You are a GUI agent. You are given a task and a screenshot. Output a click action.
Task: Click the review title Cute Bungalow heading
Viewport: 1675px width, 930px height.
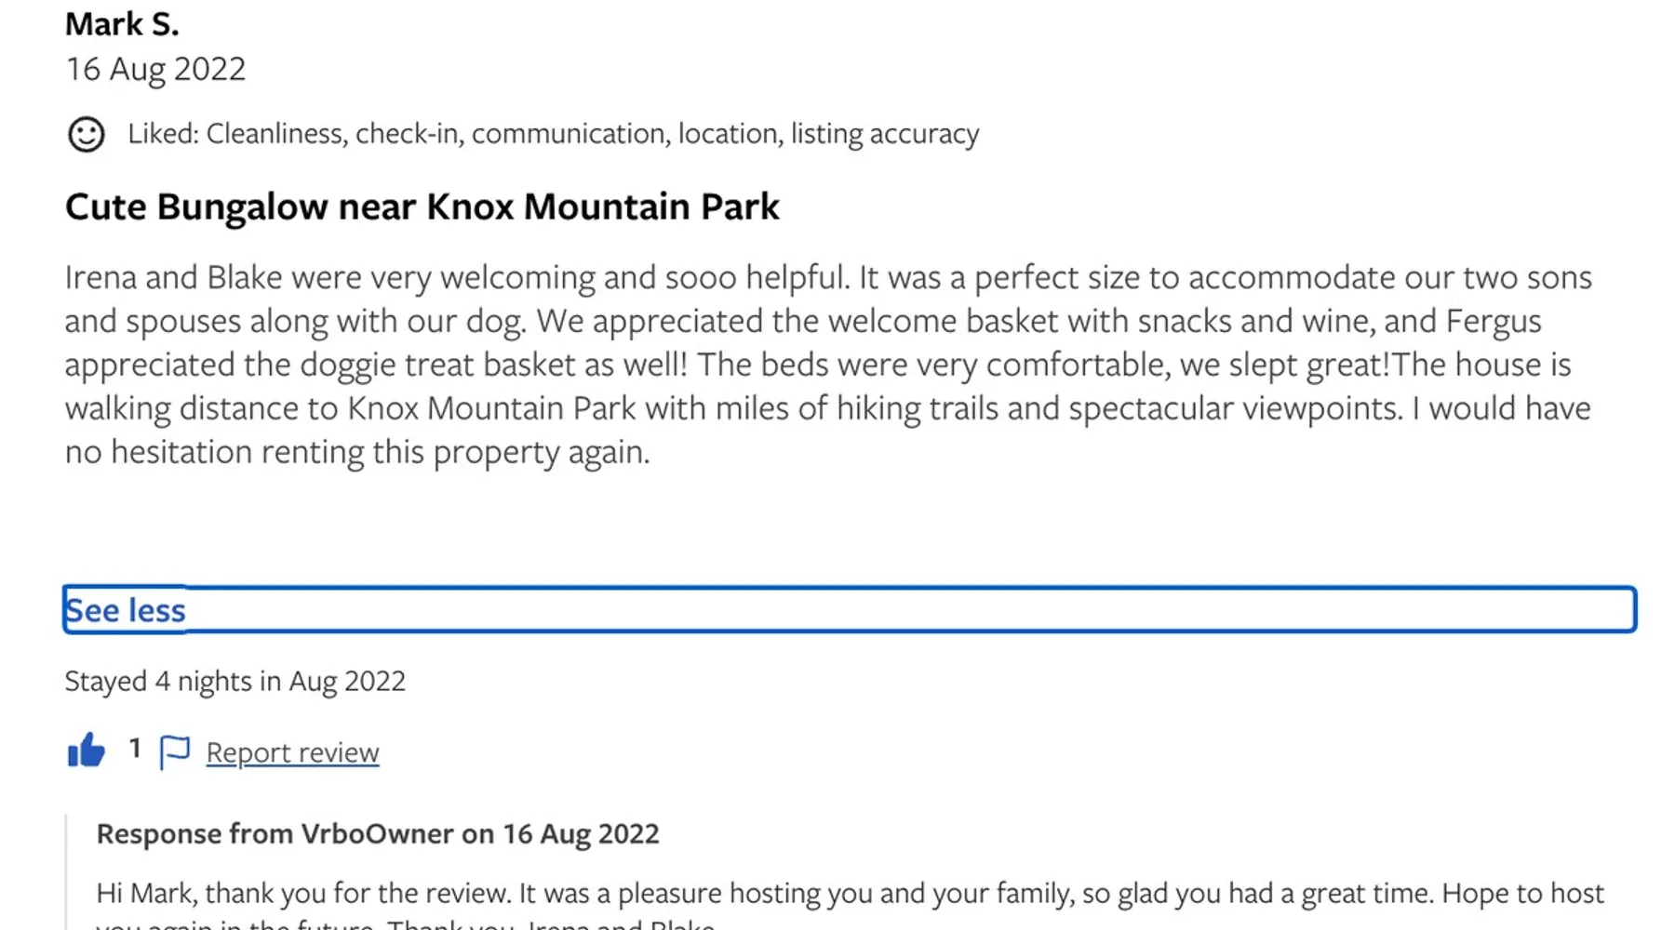(x=422, y=206)
